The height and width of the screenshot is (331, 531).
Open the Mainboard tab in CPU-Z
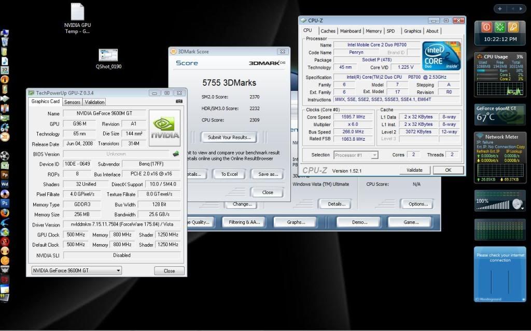351,31
